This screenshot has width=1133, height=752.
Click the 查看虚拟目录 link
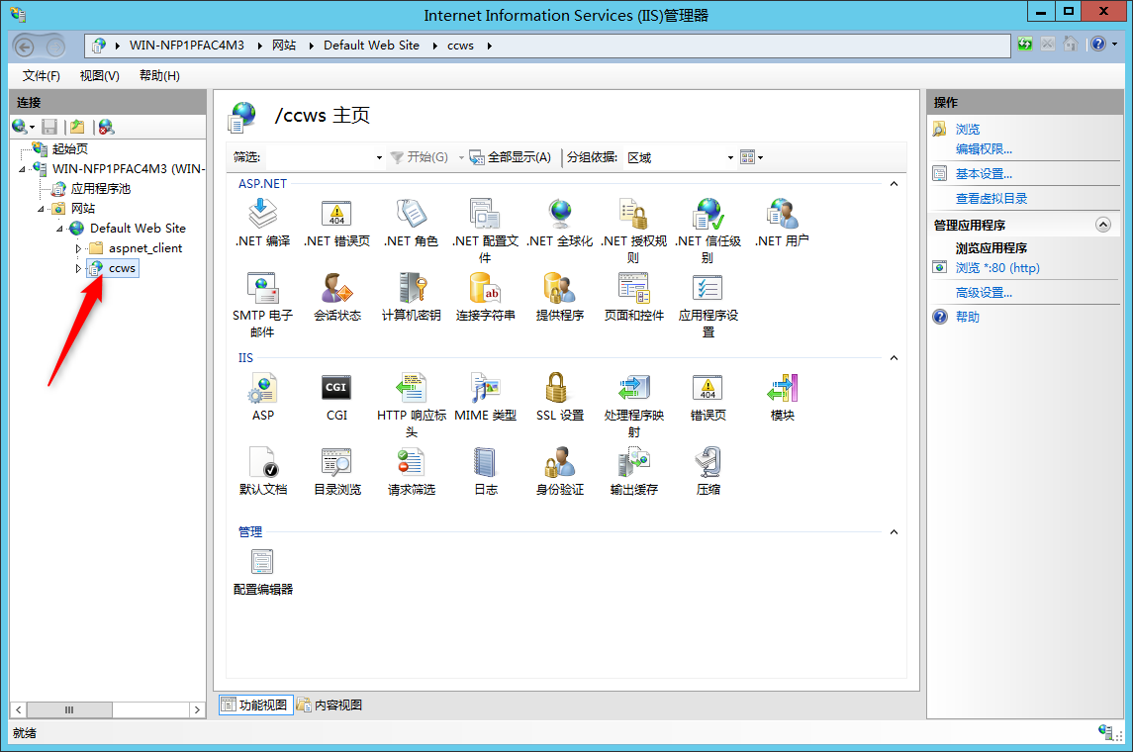(x=991, y=198)
